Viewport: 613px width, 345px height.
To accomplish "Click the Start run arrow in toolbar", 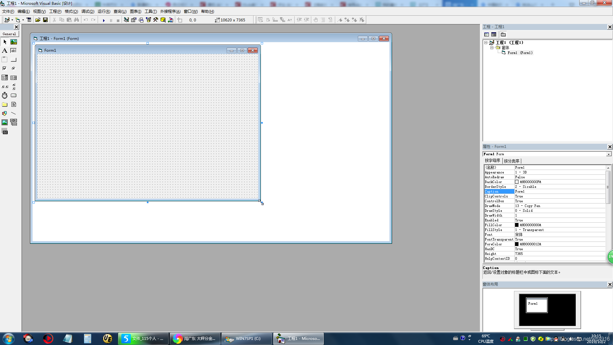I will pos(104,20).
